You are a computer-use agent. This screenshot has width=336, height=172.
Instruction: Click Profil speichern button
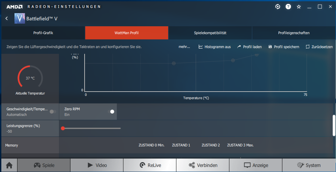point(284,47)
